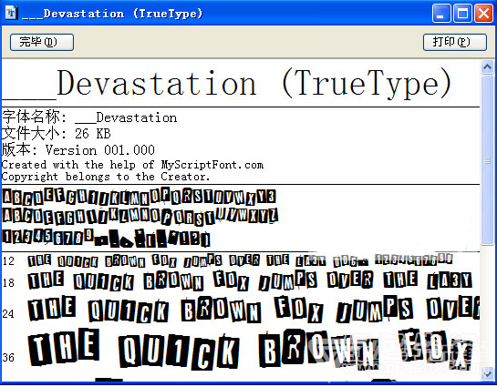This screenshot has width=497, height=387.
Task: Minimize the font viewer window
Action: click(441, 14)
